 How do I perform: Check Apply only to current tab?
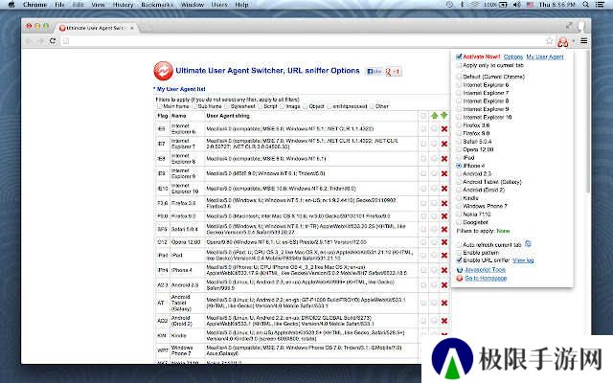pyautogui.click(x=459, y=66)
